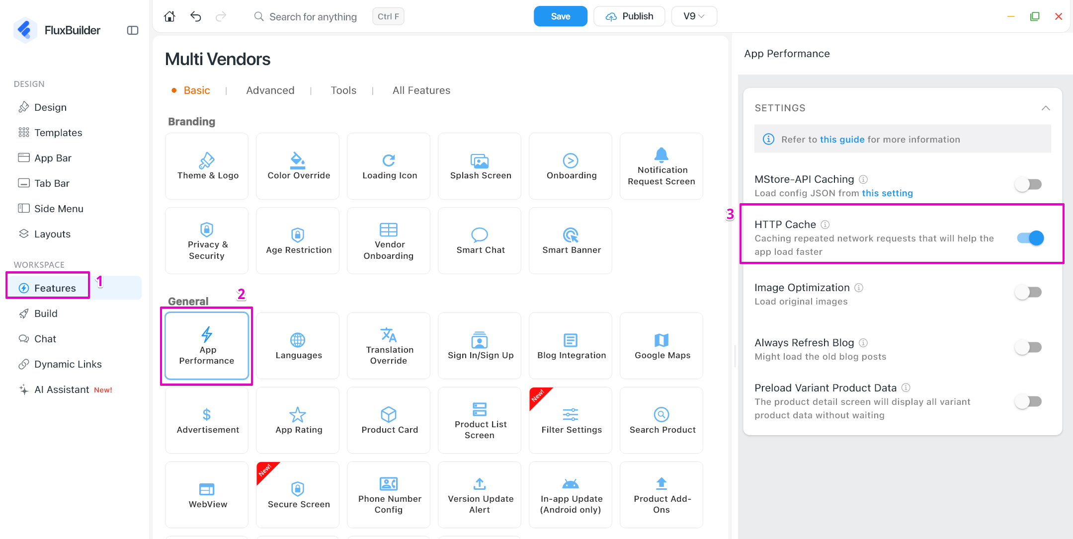
Task: Open the Smart Chat feature
Action: 480,241
